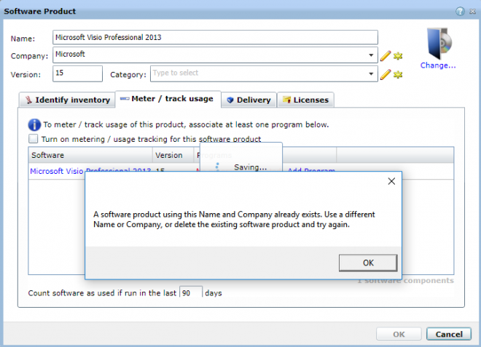Expand the Category dropdown arrow
Image resolution: width=481 pixels, height=347 pixels.
point(371,74)
